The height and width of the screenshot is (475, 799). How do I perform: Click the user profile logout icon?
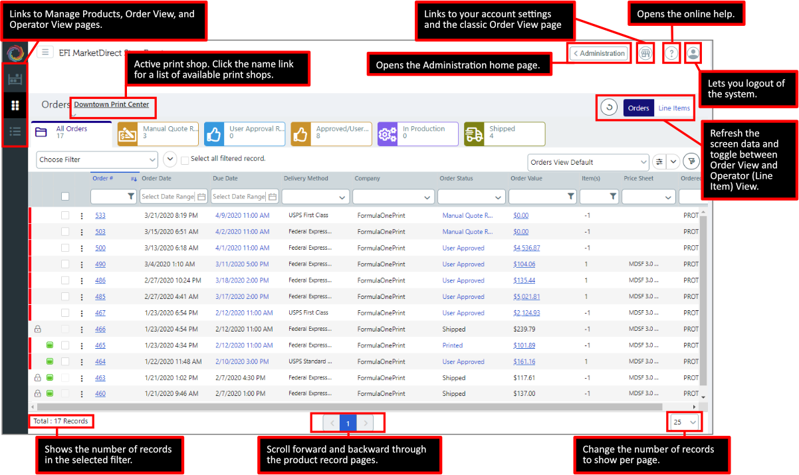(x=693, y=53)
